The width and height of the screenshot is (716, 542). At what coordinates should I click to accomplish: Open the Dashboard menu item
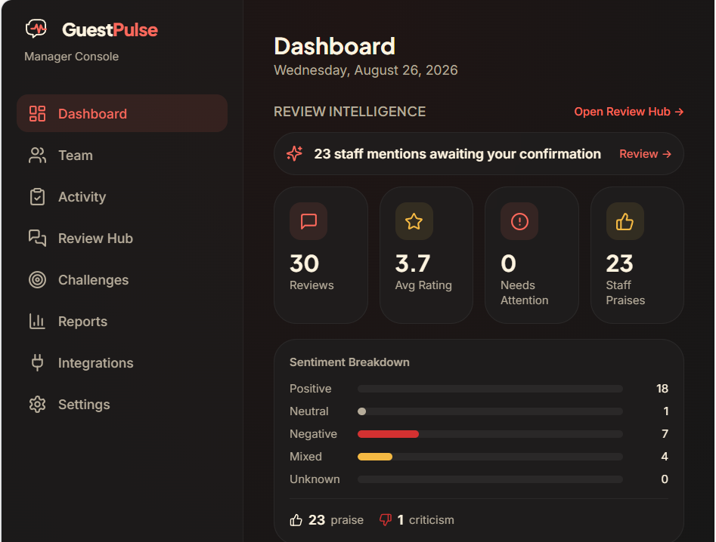(x=122, y=113)
